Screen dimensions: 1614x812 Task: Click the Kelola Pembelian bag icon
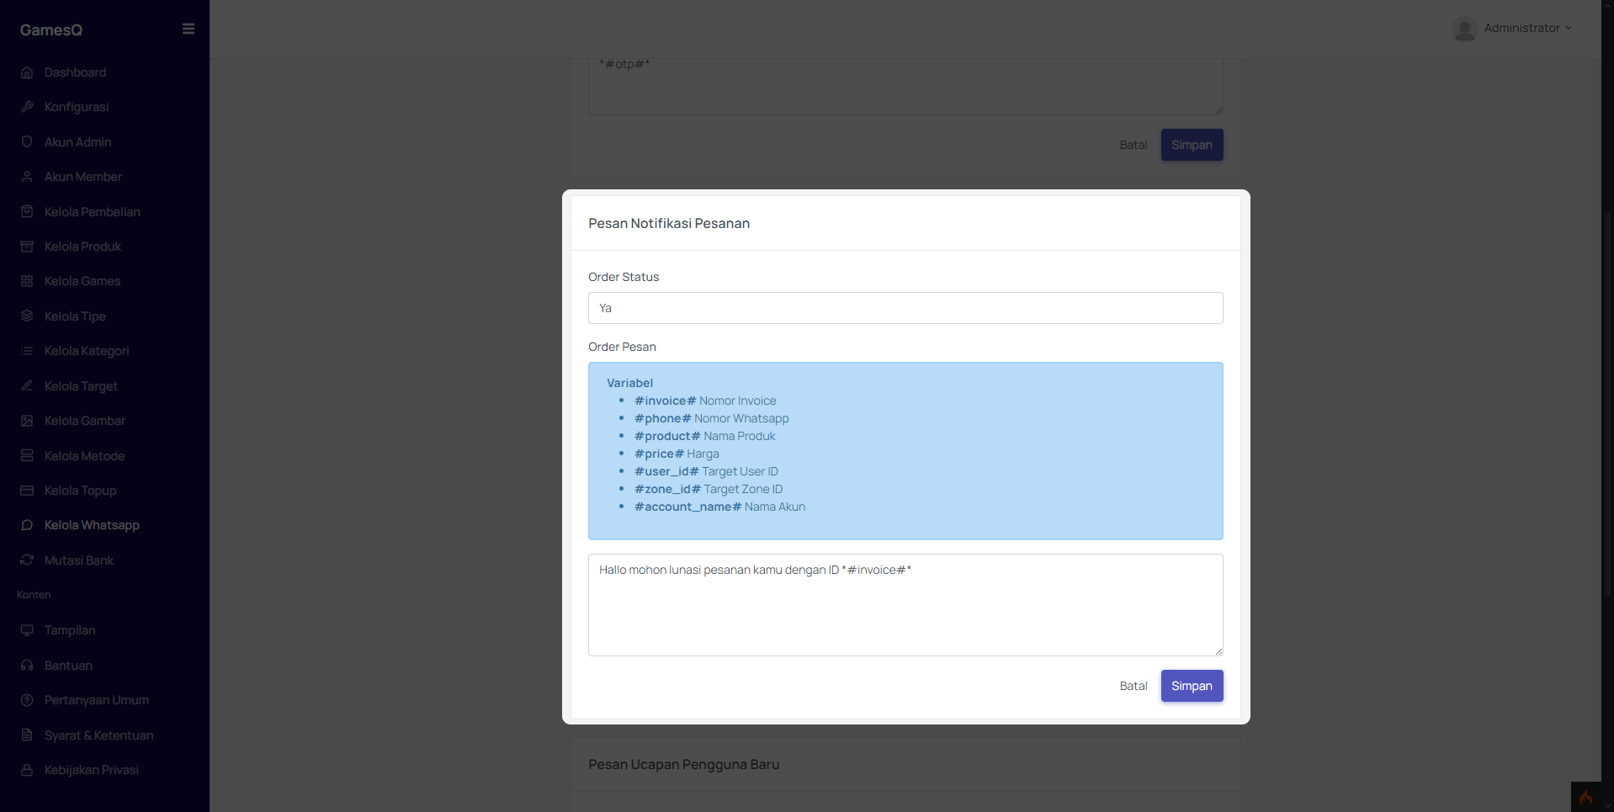coord(27,212)
